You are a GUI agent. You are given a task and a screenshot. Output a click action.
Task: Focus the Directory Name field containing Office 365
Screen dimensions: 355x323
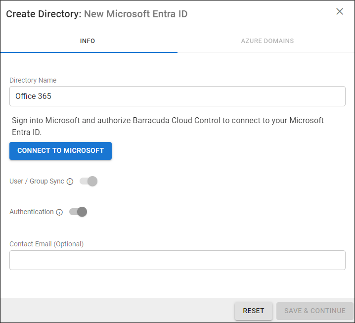177,96
